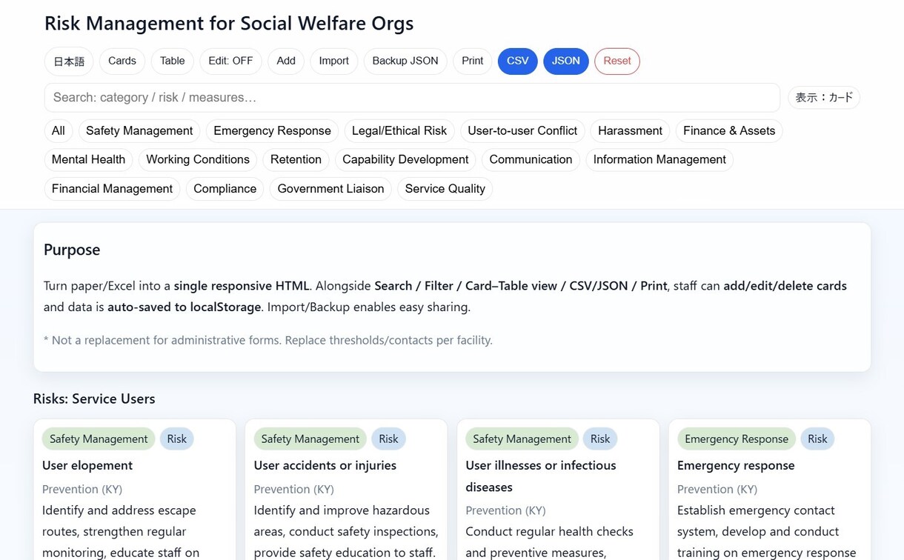The image size is (904, 560).
Task: Click the page title "Risk Management for Social Welfare Orgs"
Action: (x=229, y=24)
